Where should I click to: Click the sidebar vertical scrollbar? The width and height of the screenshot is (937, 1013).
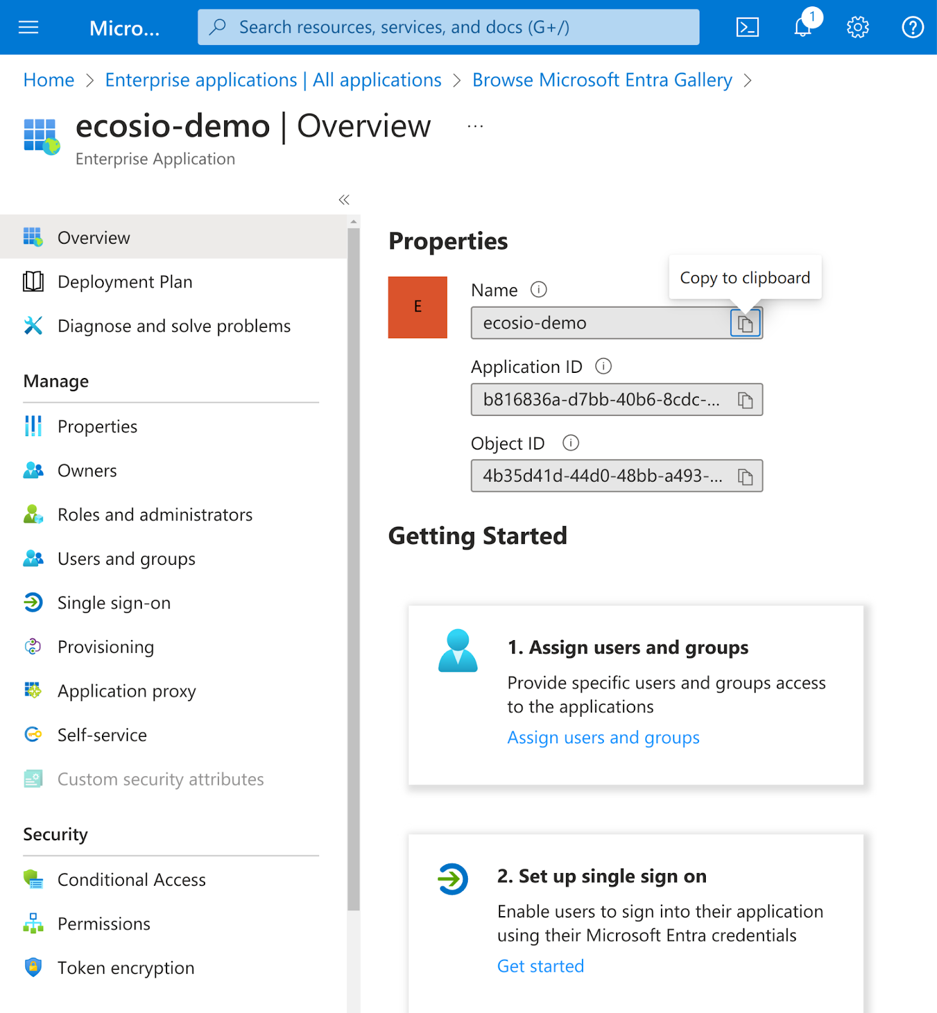(353, 569)
